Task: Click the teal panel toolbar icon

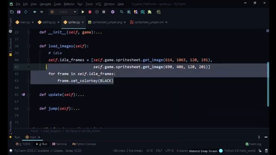Action: pos(143,12)
